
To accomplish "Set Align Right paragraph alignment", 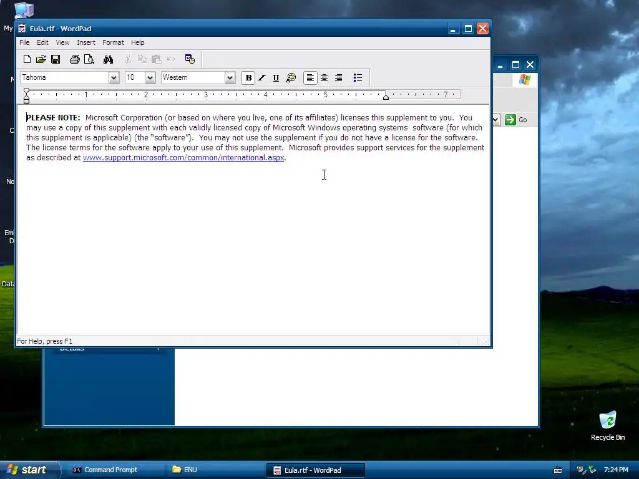I will (338, 78).
